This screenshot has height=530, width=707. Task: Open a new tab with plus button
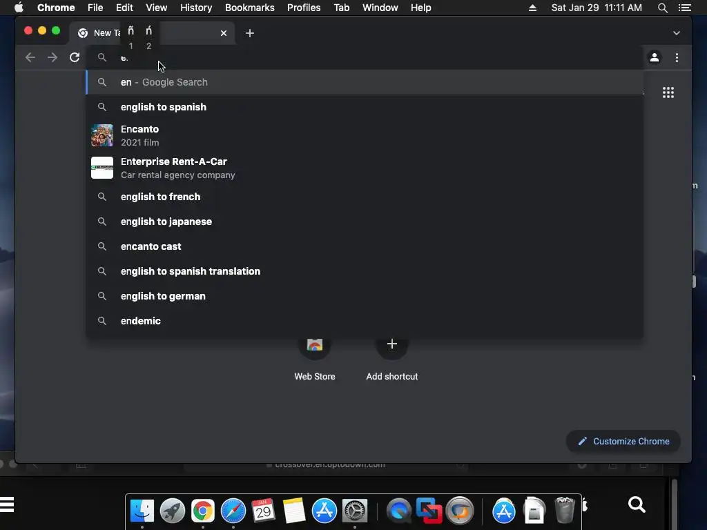pyautogui.click(x=250, y=33)
